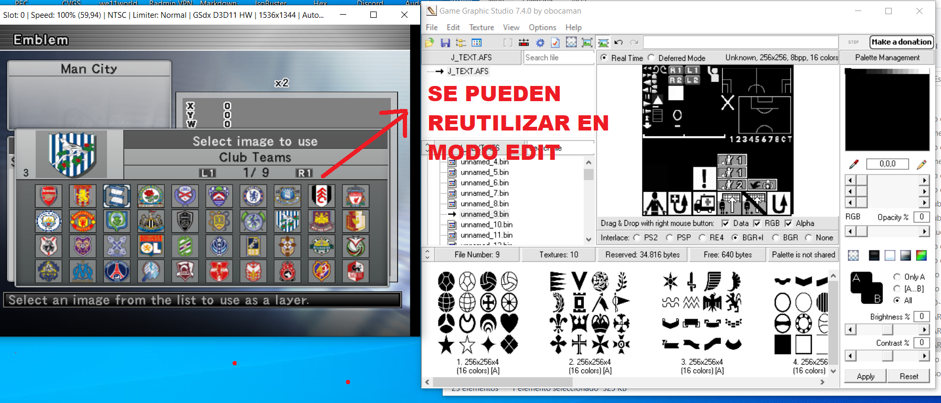Open the Edit menu

tap(453, 27)
